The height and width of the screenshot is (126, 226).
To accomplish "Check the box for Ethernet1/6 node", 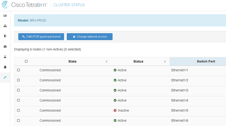I will tap(18, 120).
